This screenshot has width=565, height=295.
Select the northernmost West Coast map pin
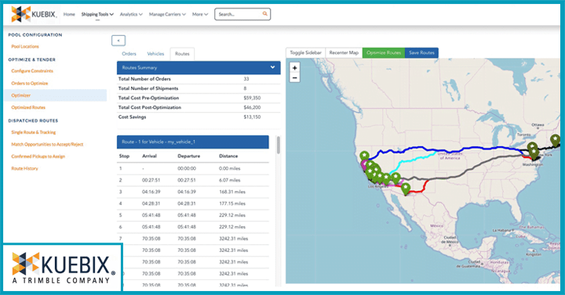tap(365, 156)
